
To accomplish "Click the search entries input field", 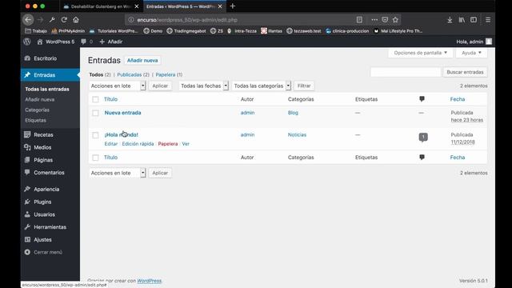I will pyautogui.click(x=406, y=72).
